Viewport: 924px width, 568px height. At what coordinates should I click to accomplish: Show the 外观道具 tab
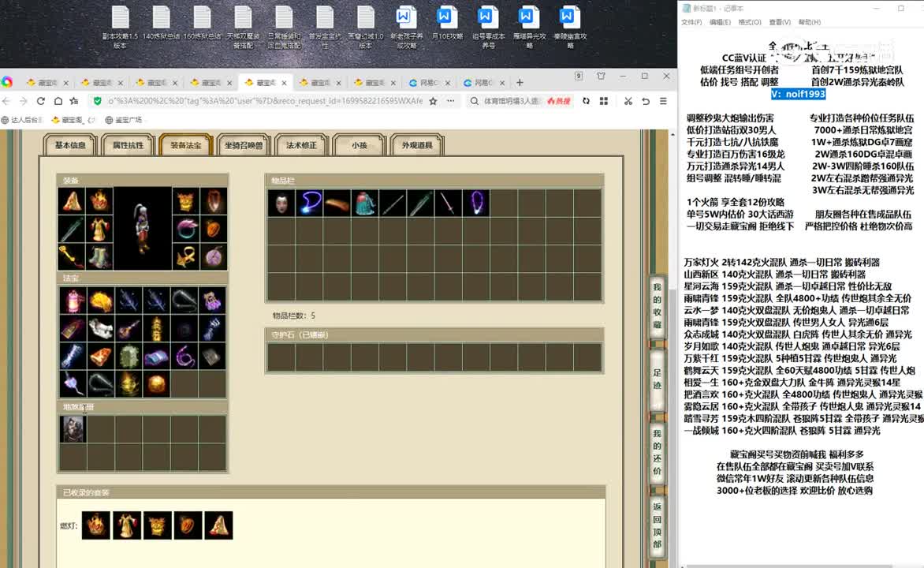pyautogui.click(x=416, y=145)
